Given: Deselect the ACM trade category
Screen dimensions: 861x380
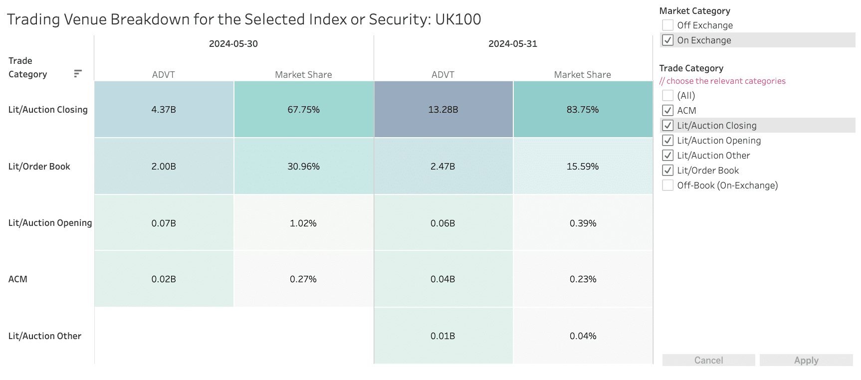Looking at the screenshot, I should pyautogui.click(x=668, y=110).
